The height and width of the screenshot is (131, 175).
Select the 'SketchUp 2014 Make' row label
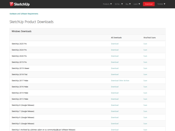click(x=20, y=93)
